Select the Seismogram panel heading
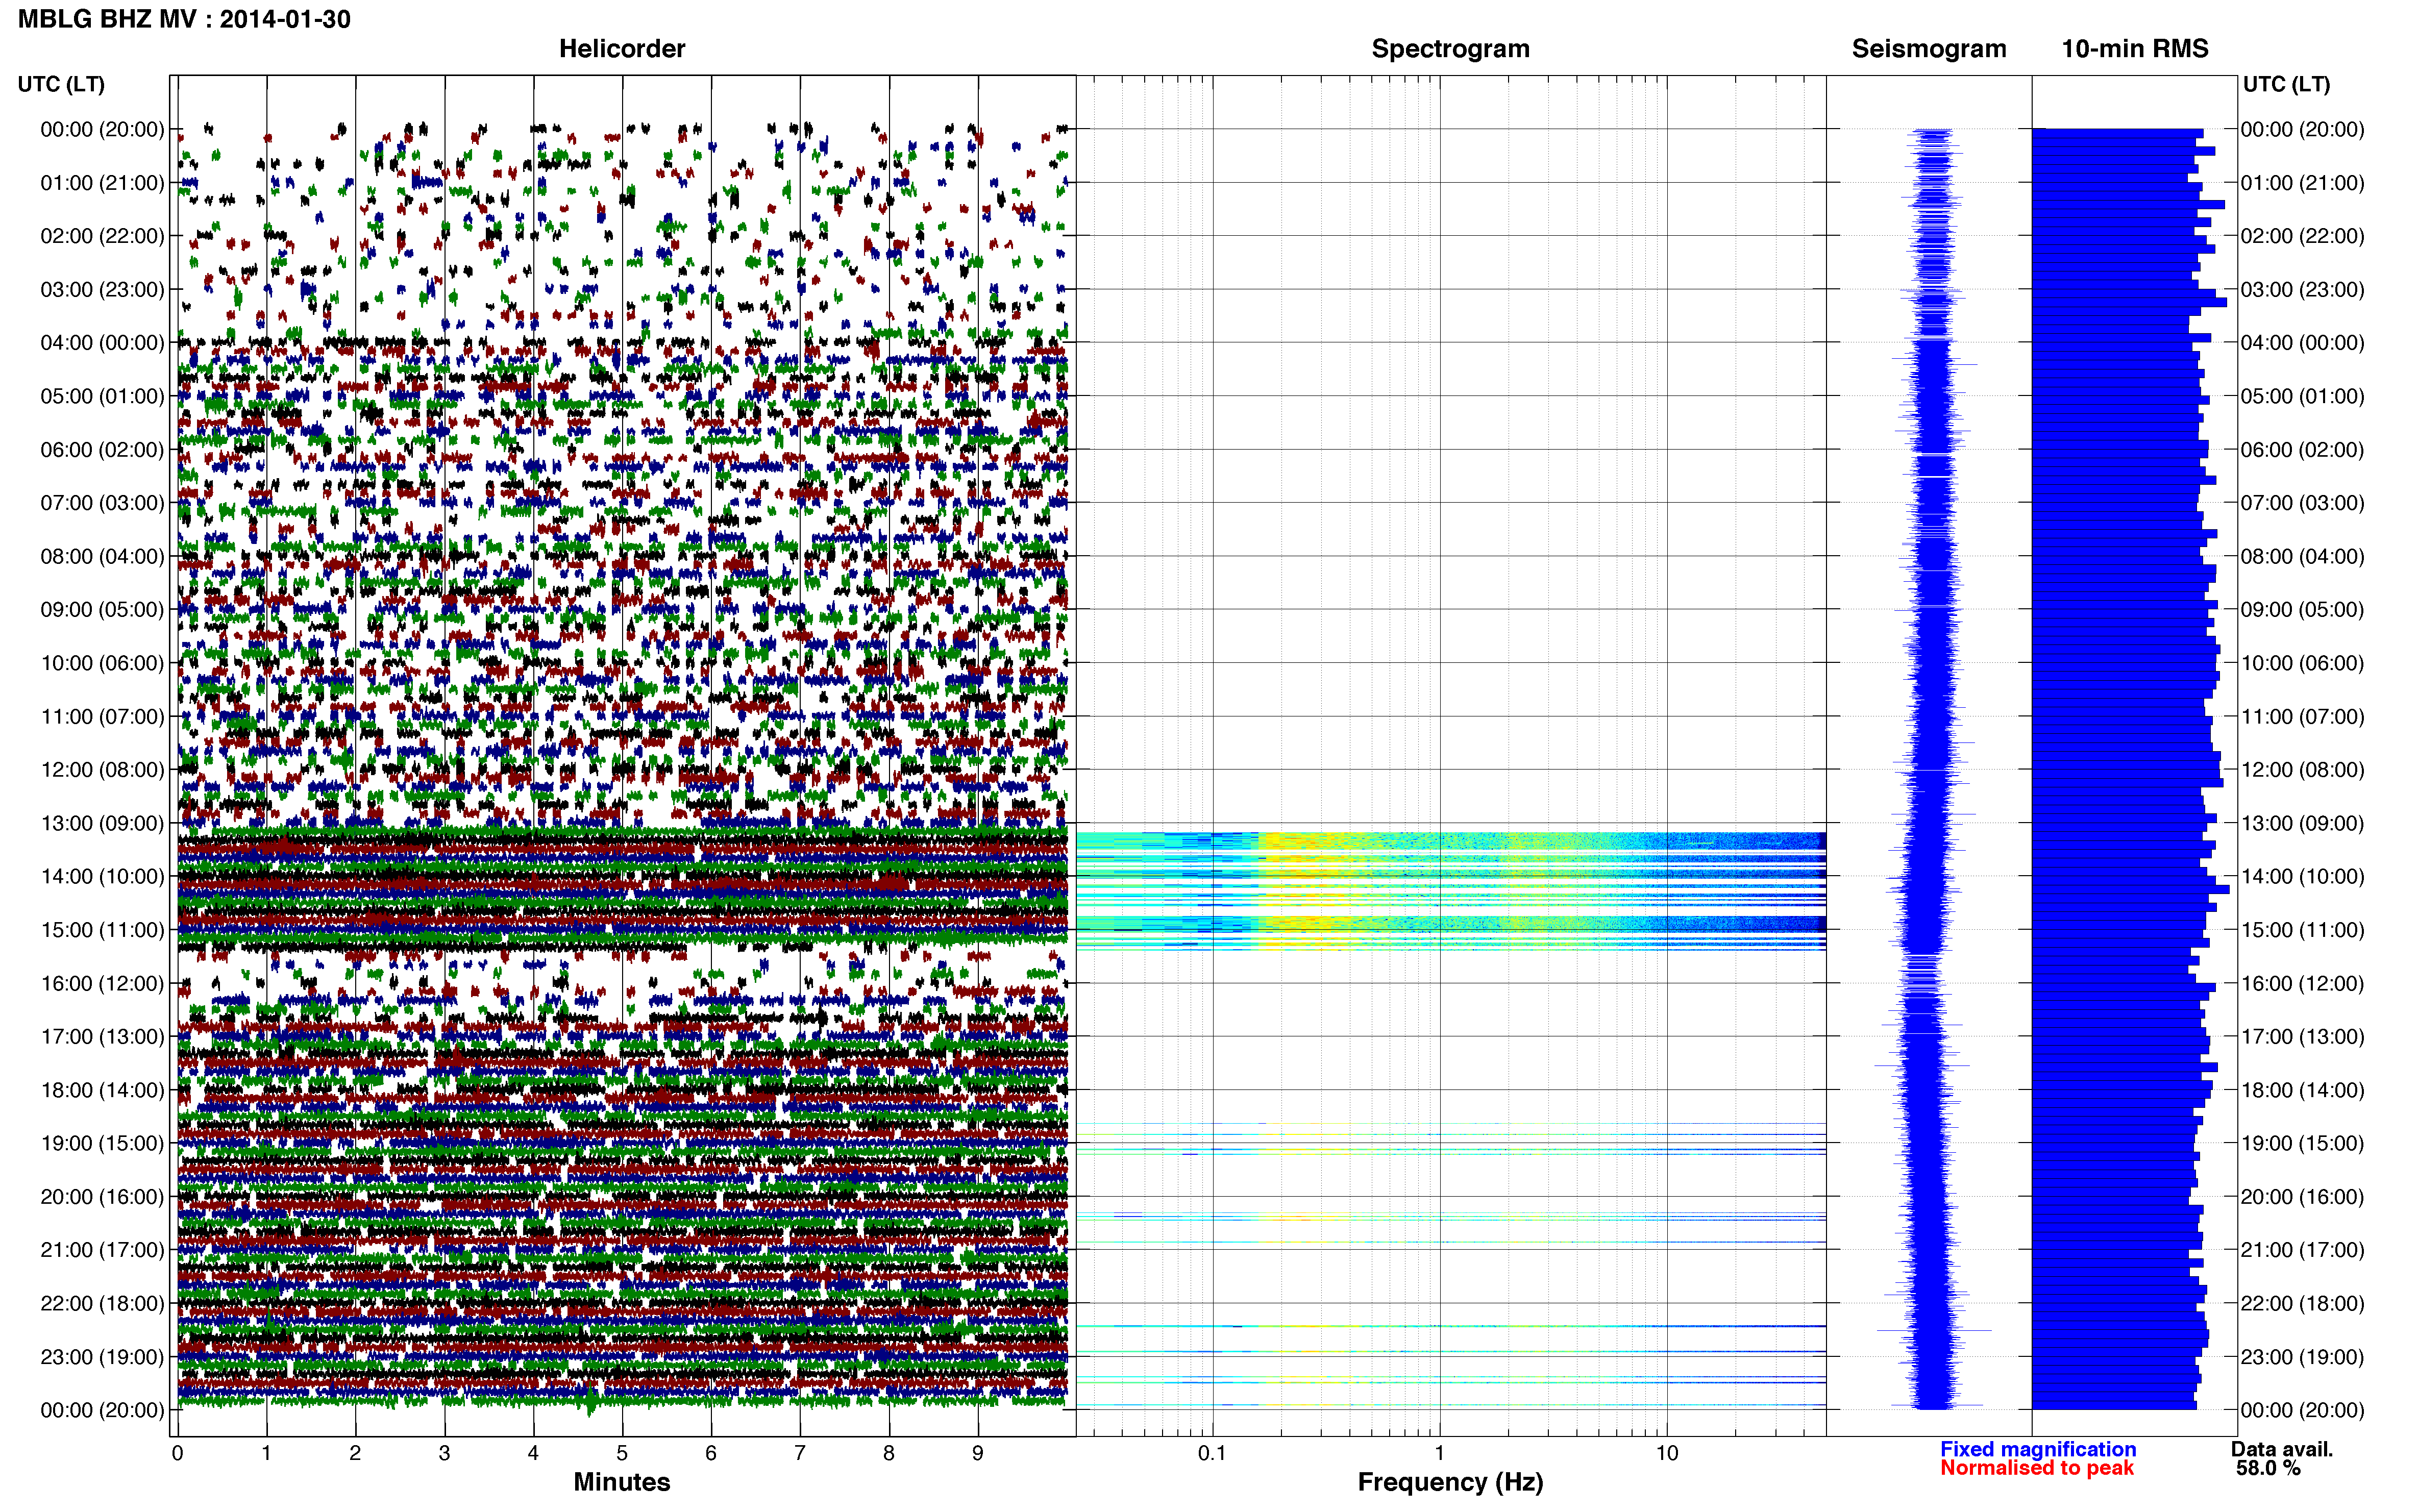This screenshot has width=2419, height=1512. tap(1928, 48)
